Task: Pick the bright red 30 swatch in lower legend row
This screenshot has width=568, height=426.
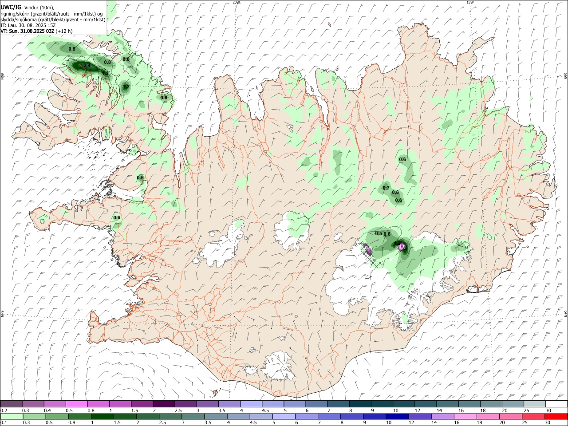Action: click(x=556, y=416)
